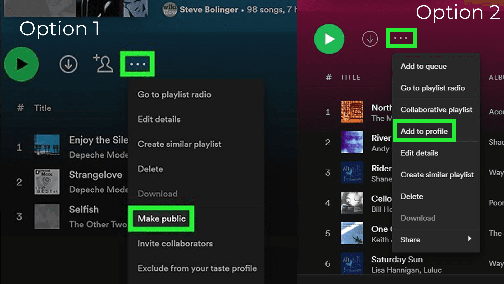Expand the Share submenu
This screenshot has height=284, width=504.
click(410, 240)
